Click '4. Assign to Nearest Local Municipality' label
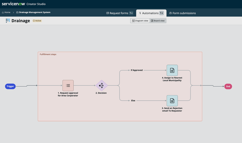 pos(172,79)
